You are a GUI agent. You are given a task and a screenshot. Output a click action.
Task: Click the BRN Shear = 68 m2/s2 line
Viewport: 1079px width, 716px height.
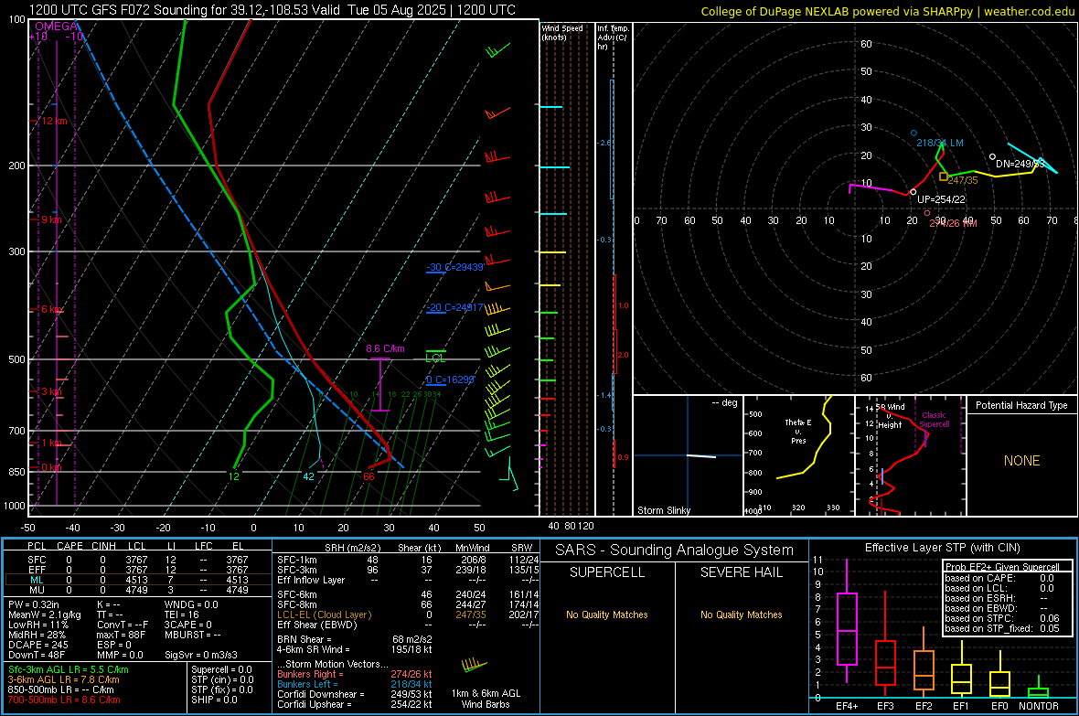[355, 639]
